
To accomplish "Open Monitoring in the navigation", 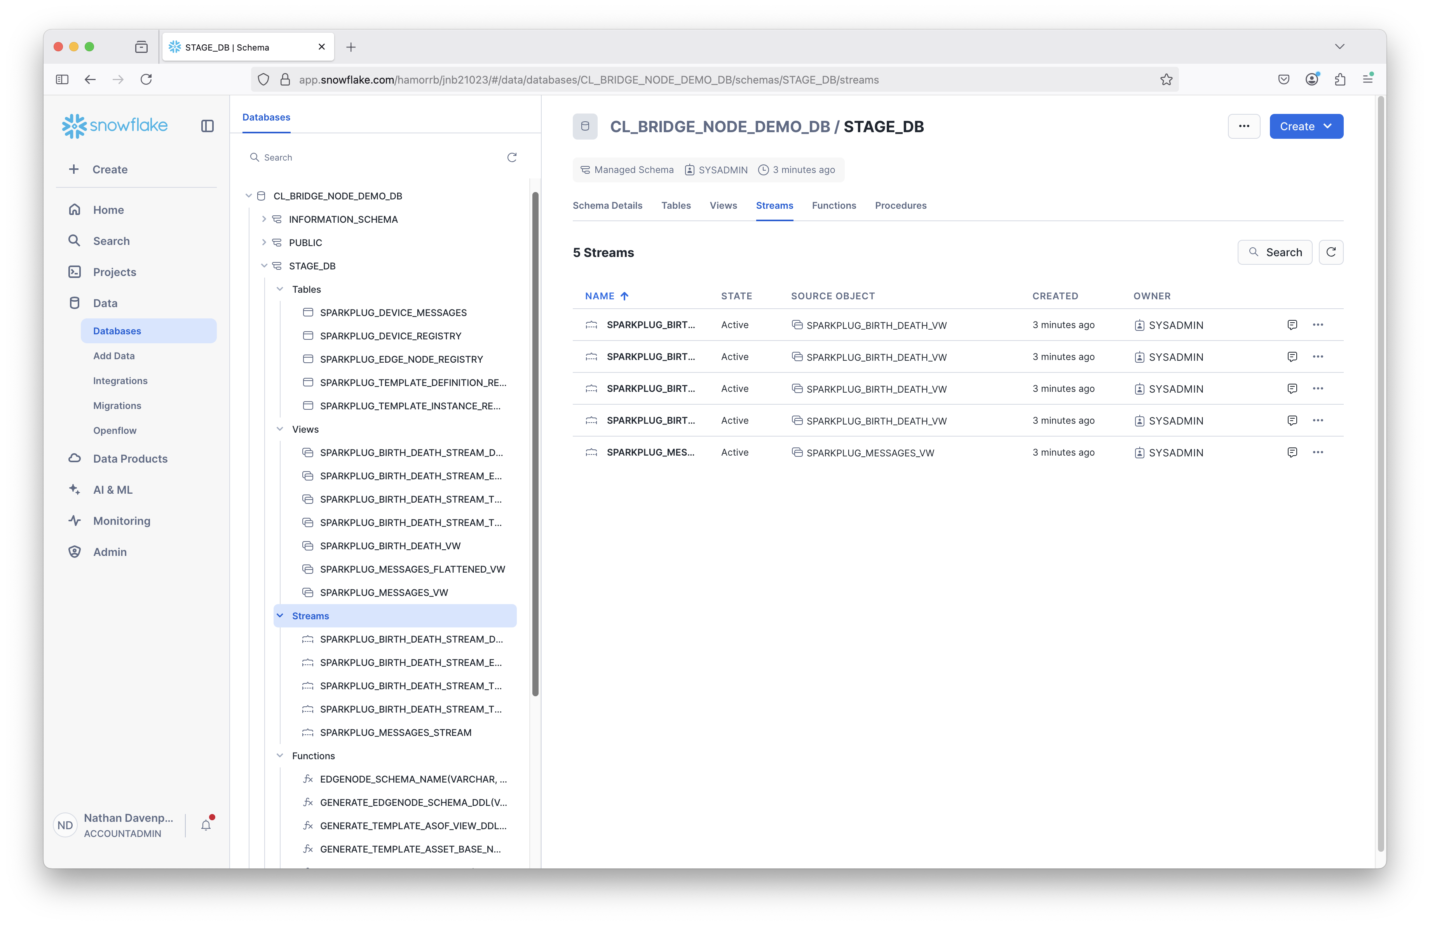I will tap(121, 521).
